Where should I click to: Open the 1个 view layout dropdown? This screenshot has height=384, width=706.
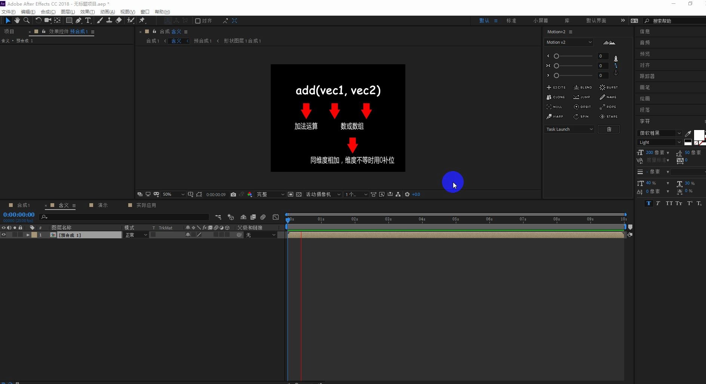click(x=356, y=194)
